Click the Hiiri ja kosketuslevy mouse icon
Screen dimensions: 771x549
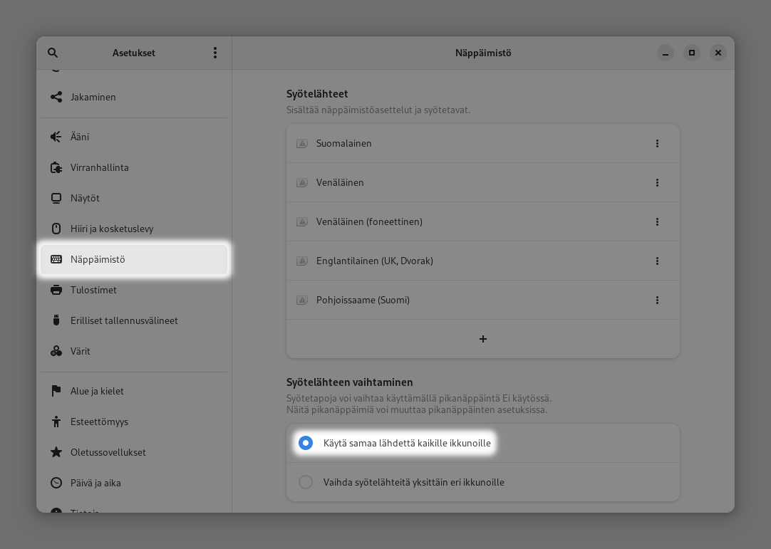coord(56,229)
